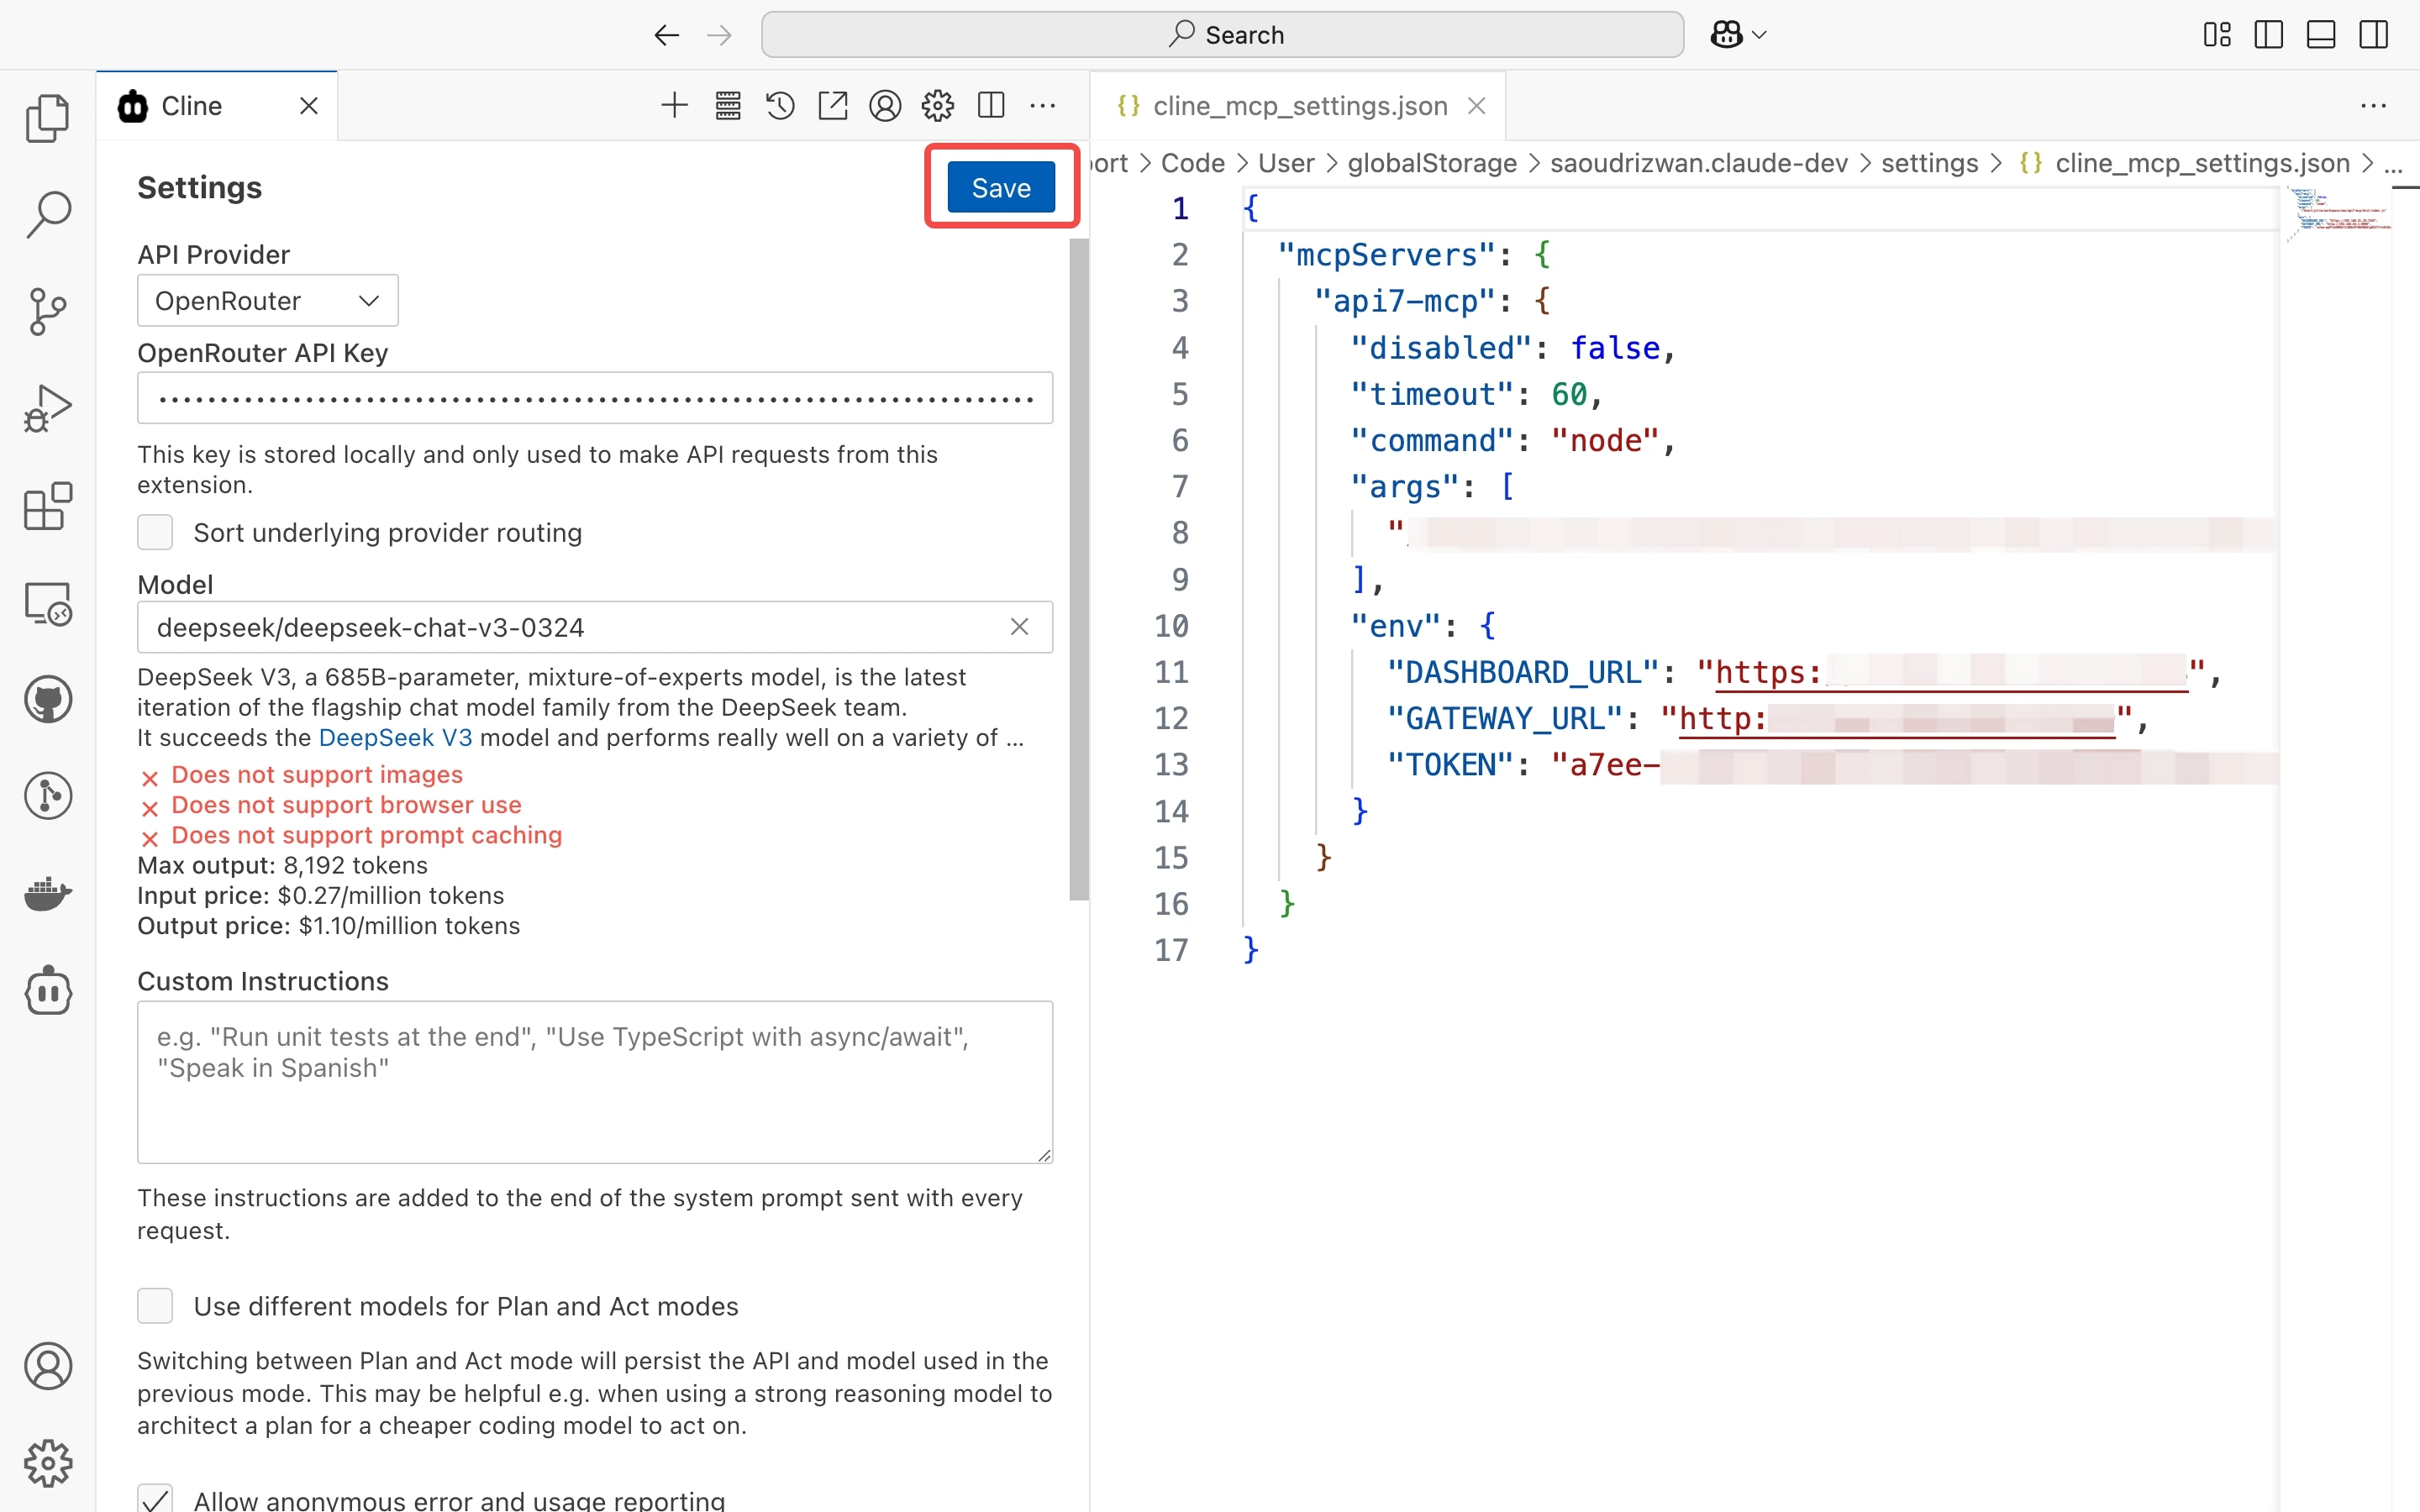
Task: Focus the OpenRouter API Key field
Action: [595, 398]
